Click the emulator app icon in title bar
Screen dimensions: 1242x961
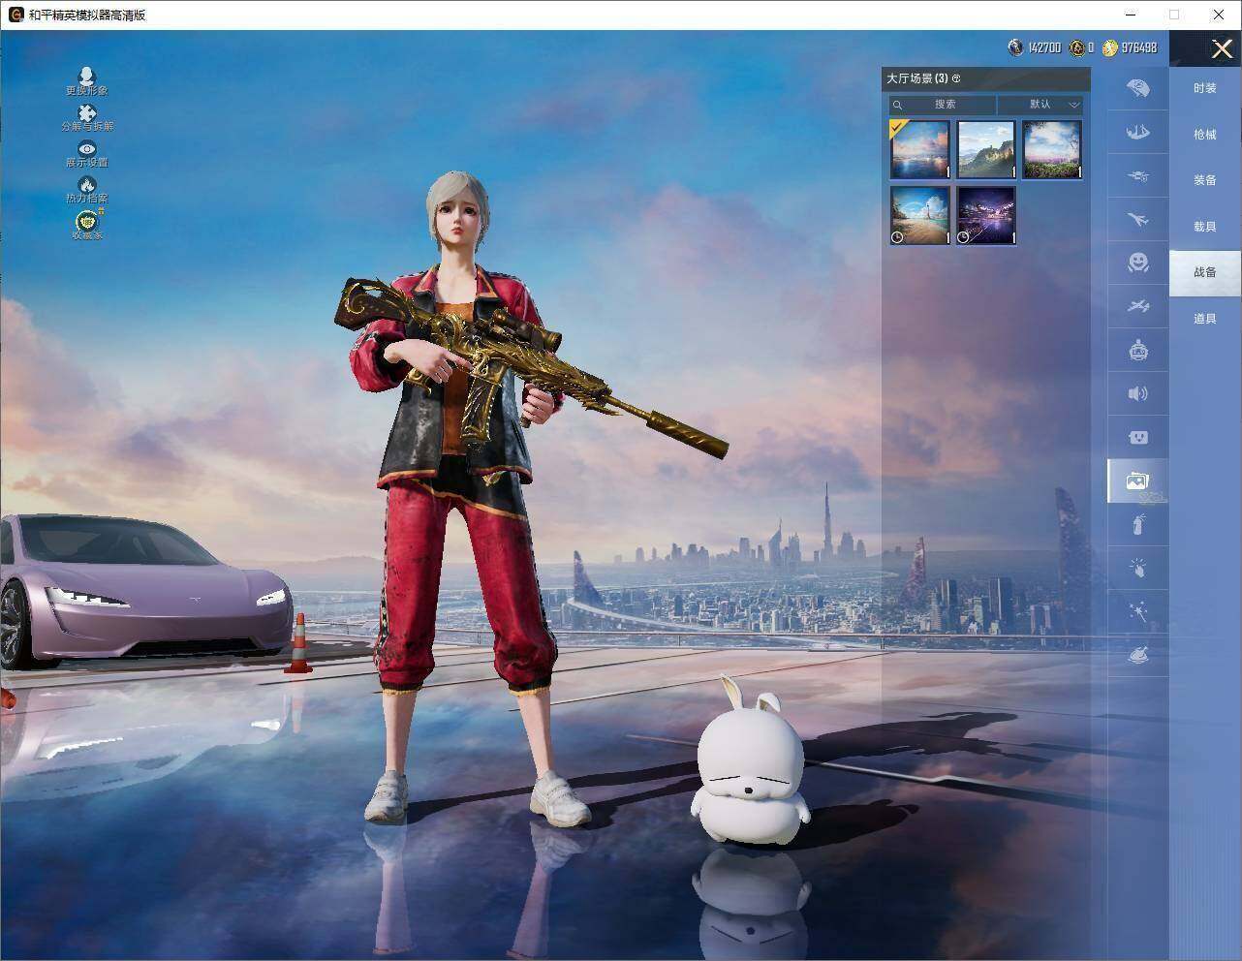16,15
